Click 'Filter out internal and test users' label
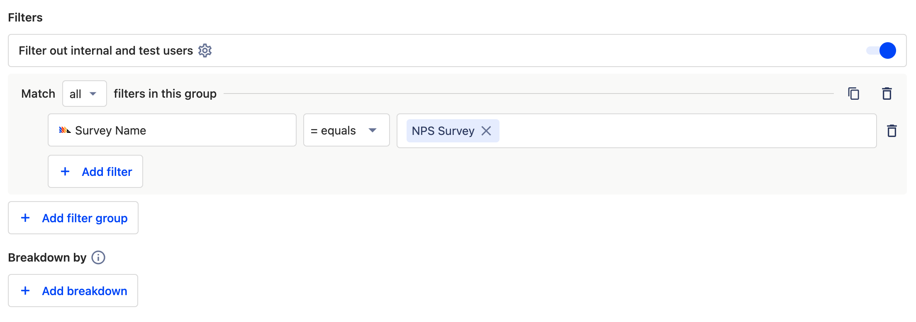This screenshot has width=916, height=322. [106, 50]
